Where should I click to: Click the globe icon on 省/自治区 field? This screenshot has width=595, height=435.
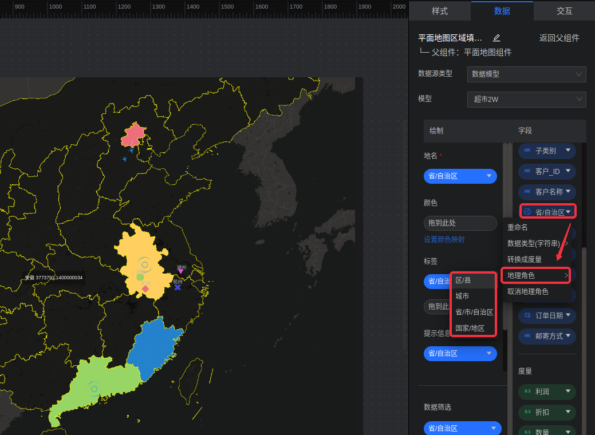(527, 212)
